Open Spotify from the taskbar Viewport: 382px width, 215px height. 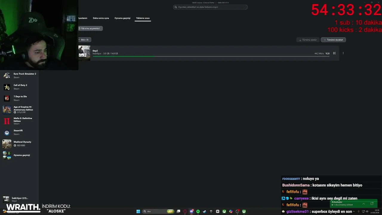(x=198, y=211)
